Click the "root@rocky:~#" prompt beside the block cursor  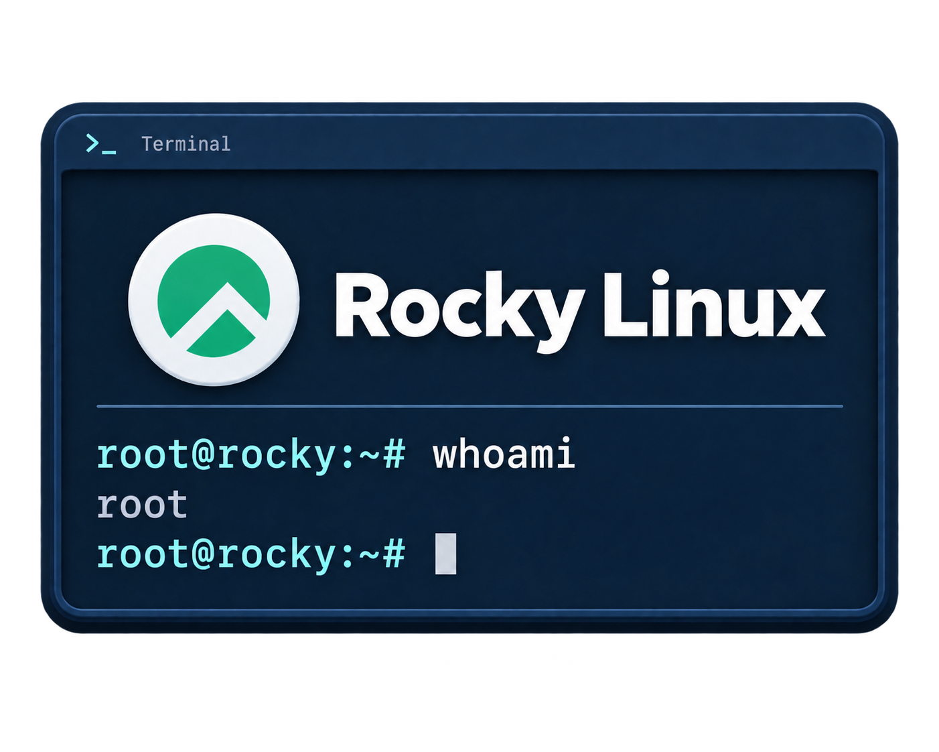251,555
